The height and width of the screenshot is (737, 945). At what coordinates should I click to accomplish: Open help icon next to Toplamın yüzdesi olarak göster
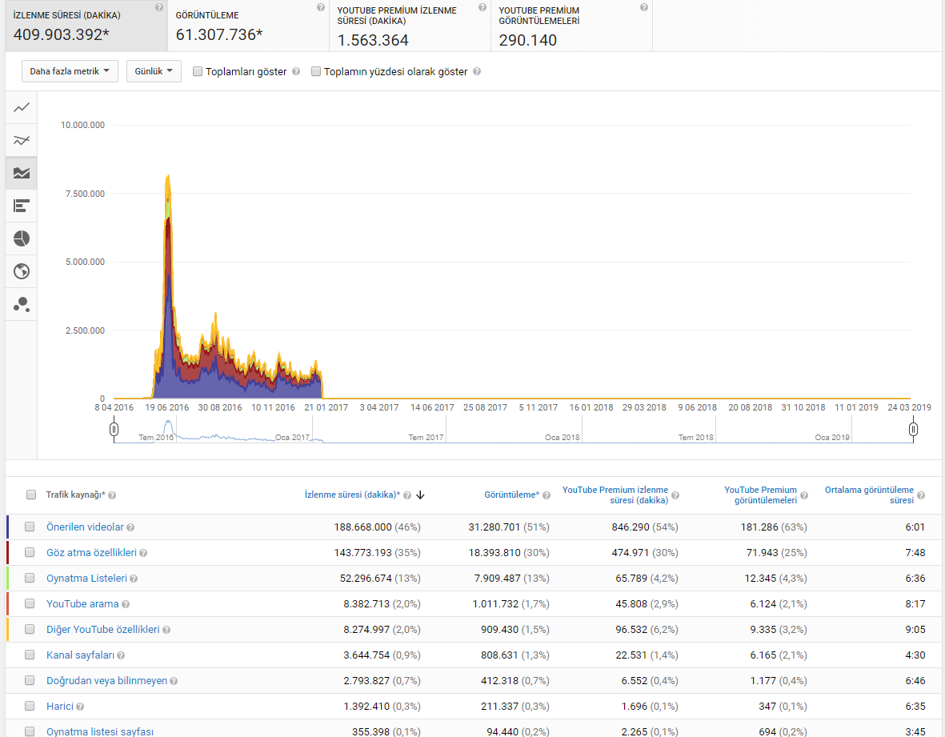(x=477, y=71)
